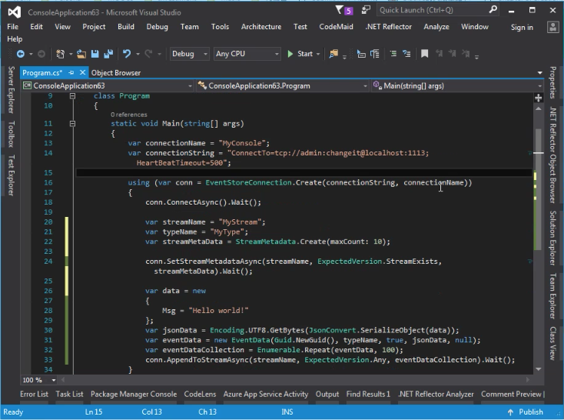The width and height of the screenshot is (564, 420).
Task: Toggle bookmark on the current line
Action: tap(425, 54)
